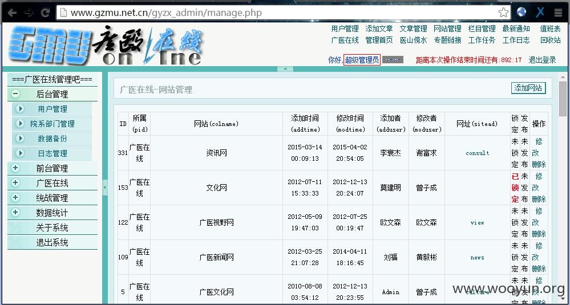Click the 网站(colname) column header

pos(216,124)
